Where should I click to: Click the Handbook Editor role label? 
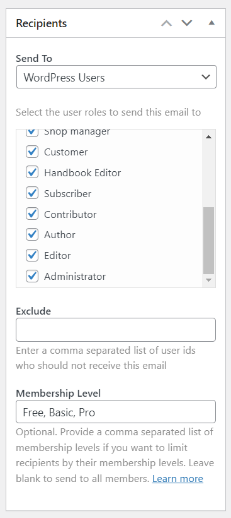click(82, 173)
